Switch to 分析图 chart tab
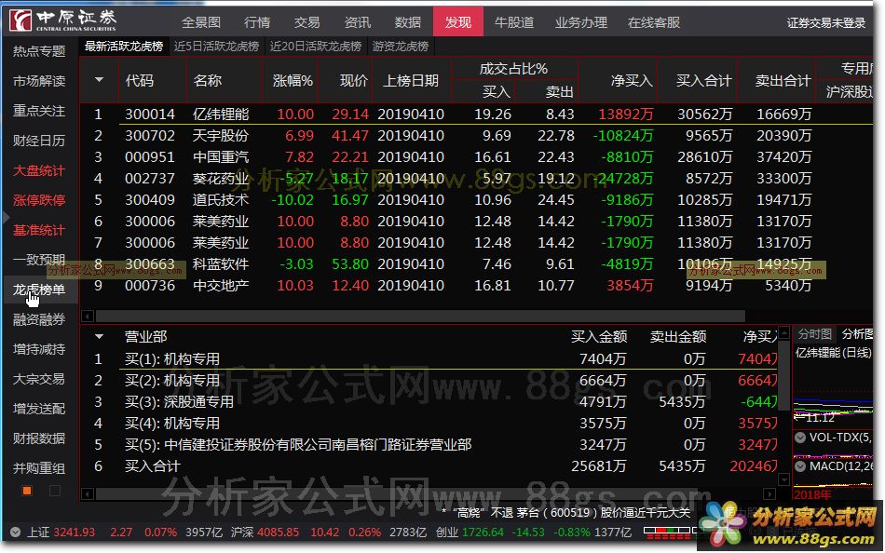This screenshot has width=885, height=553. pos(857,334)
